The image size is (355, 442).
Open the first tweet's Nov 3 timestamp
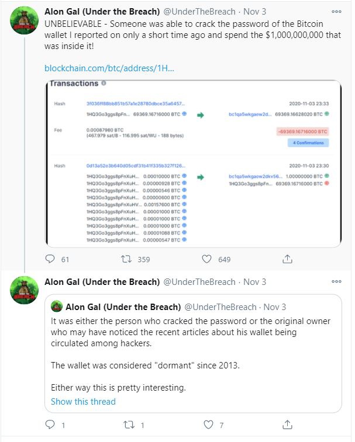pos(254,11)
